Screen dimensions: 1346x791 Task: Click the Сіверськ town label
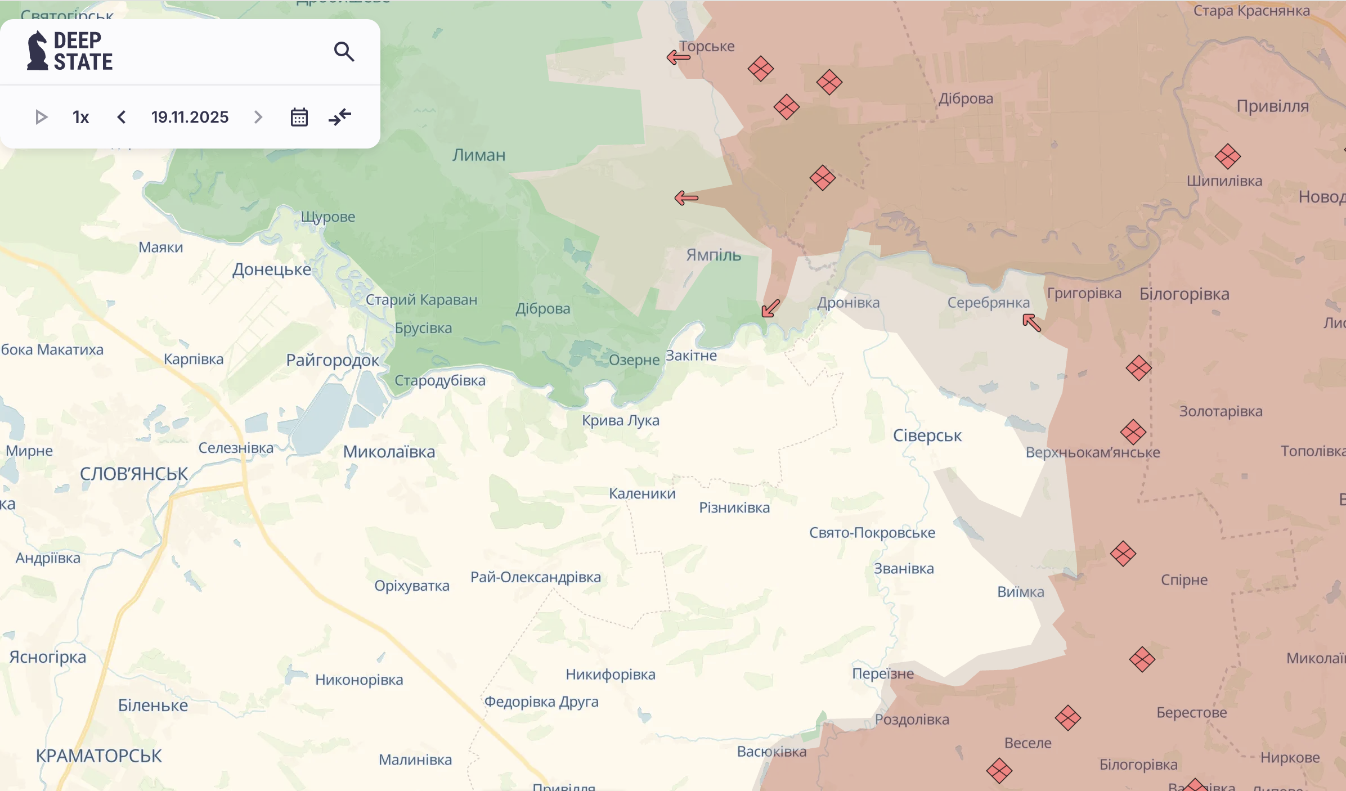pyautogui.click(x=927, y=435)
